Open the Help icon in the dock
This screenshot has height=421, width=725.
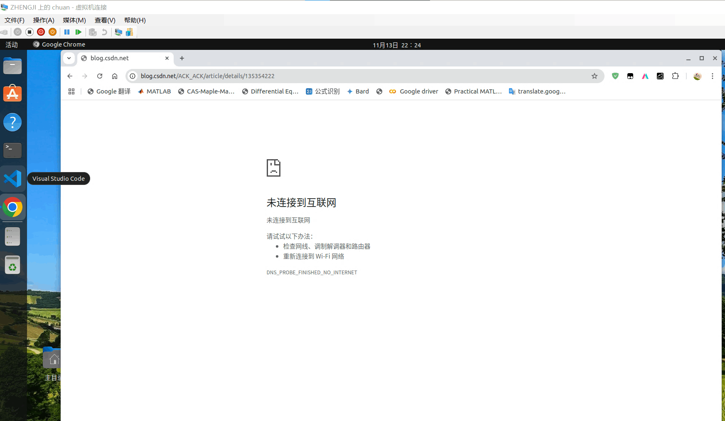tap(12, 122)
